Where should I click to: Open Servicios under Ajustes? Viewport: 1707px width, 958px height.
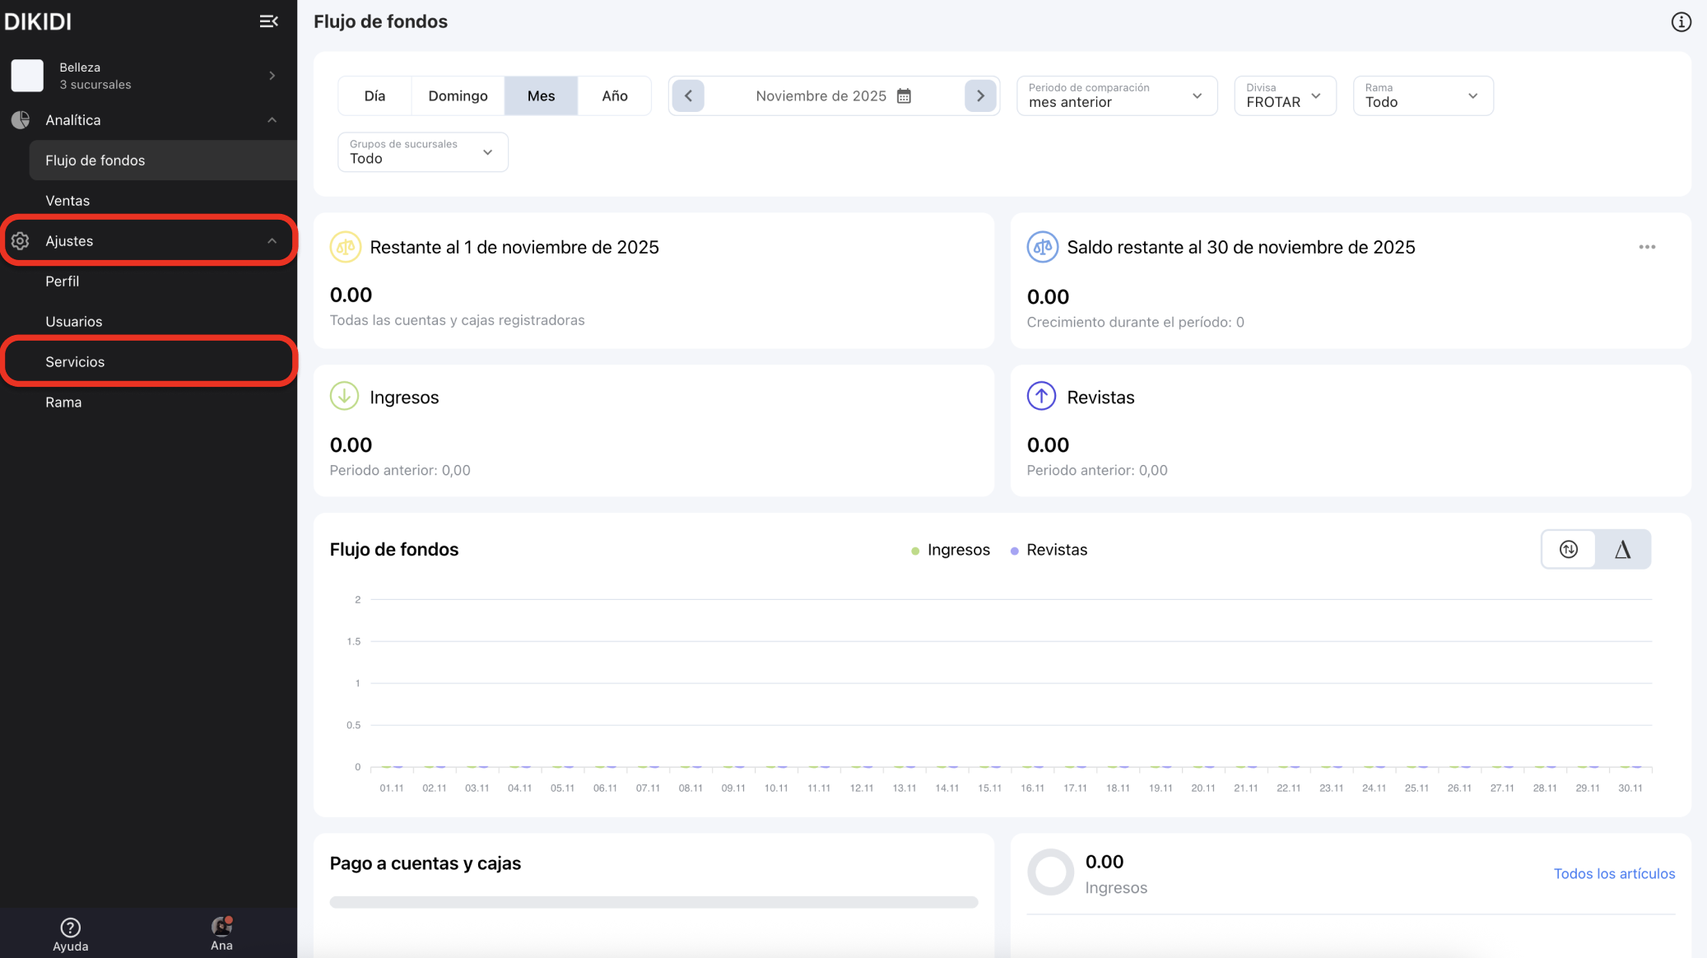pos(75,362)
